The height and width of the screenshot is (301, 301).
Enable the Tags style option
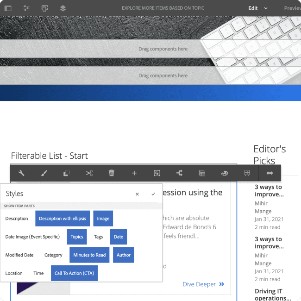[98, 237]
